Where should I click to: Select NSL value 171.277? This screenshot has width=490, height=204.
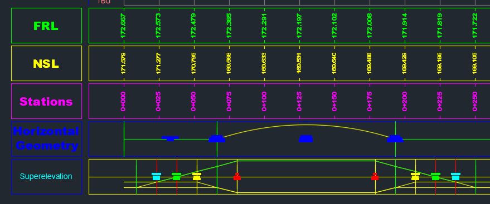click(158, 63)
